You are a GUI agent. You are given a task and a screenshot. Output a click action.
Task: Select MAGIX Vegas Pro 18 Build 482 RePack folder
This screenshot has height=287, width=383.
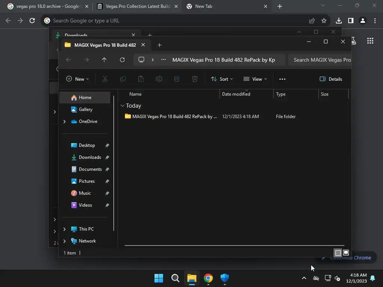(x=234, y=117)
